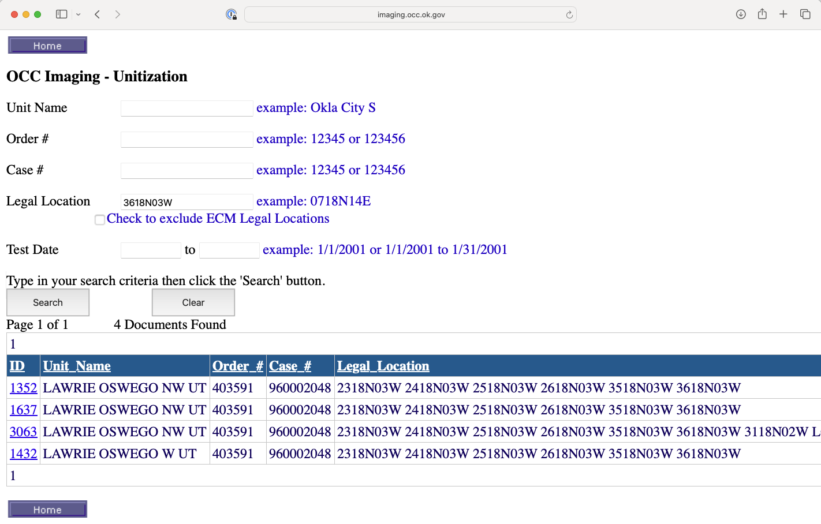Click case number 960002048 in row 3063
This screenshot has width=821, height=524.
300,432
